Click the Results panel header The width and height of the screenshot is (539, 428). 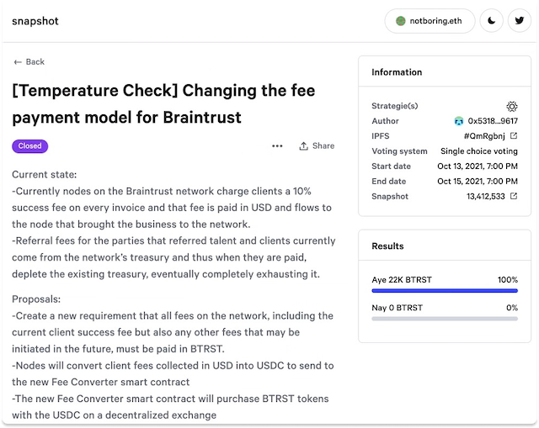pyautogui.click(x=445, y=246)
